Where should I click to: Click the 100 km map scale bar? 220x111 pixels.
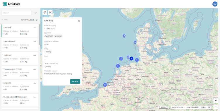click(x=164, y=107)
